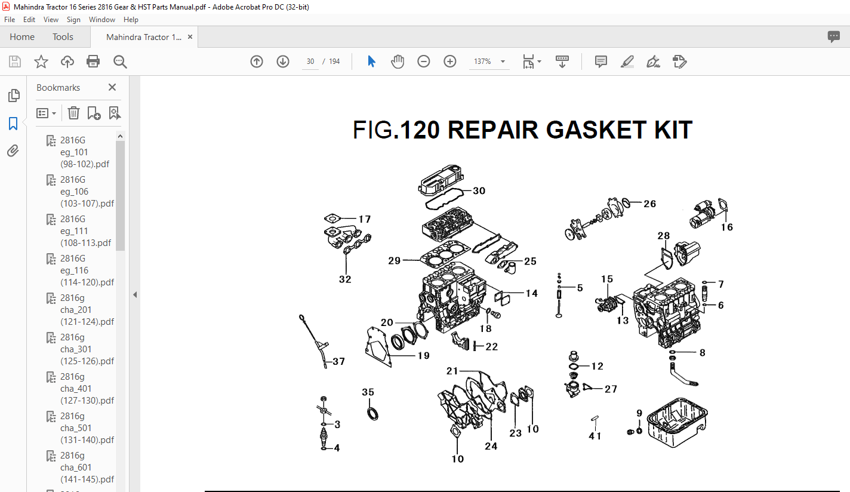The width and height of the screenshot is (850, 492).
Task: Select the Mahindra Tractor document tab
Action: click(144, 37)
